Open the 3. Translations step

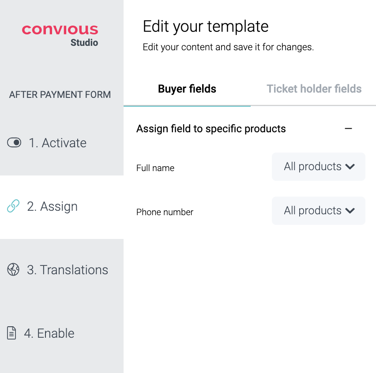click(x=68, y=270)
